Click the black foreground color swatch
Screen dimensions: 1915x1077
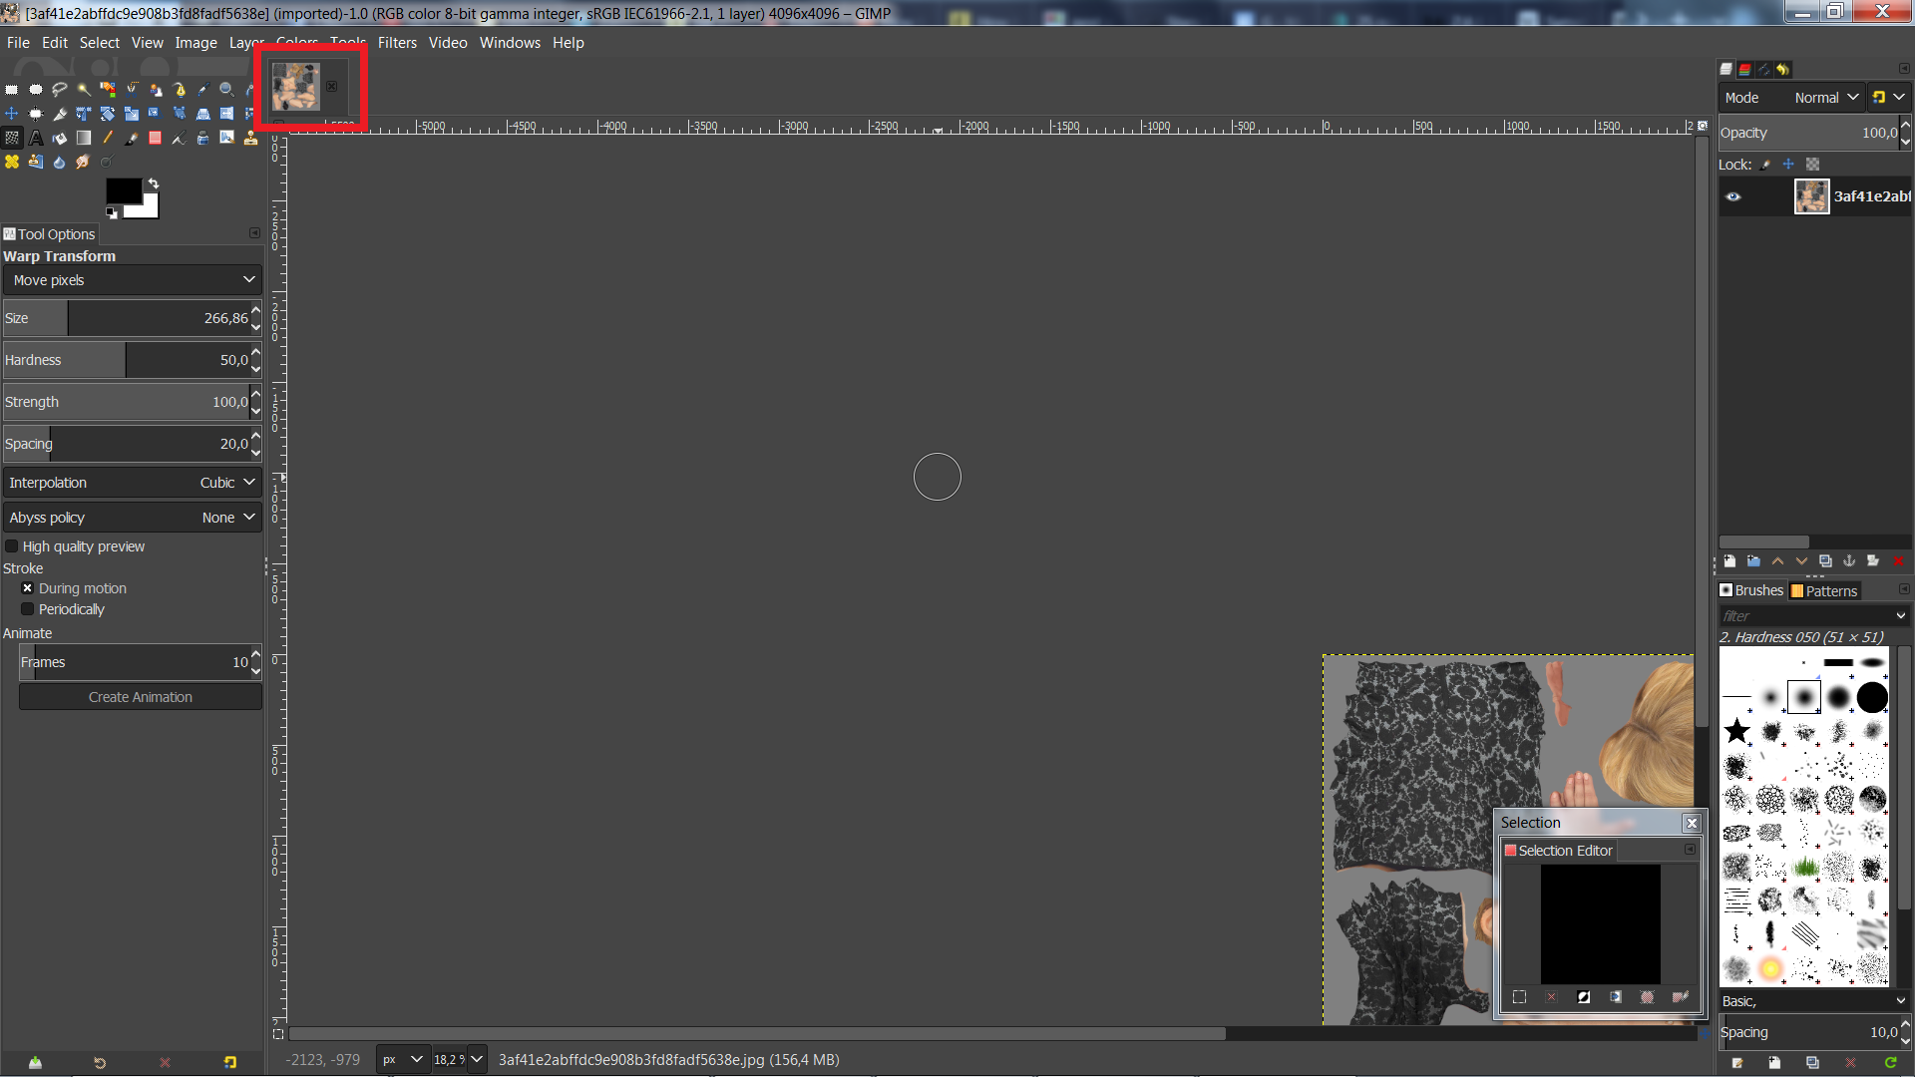[x=123, y=192]
